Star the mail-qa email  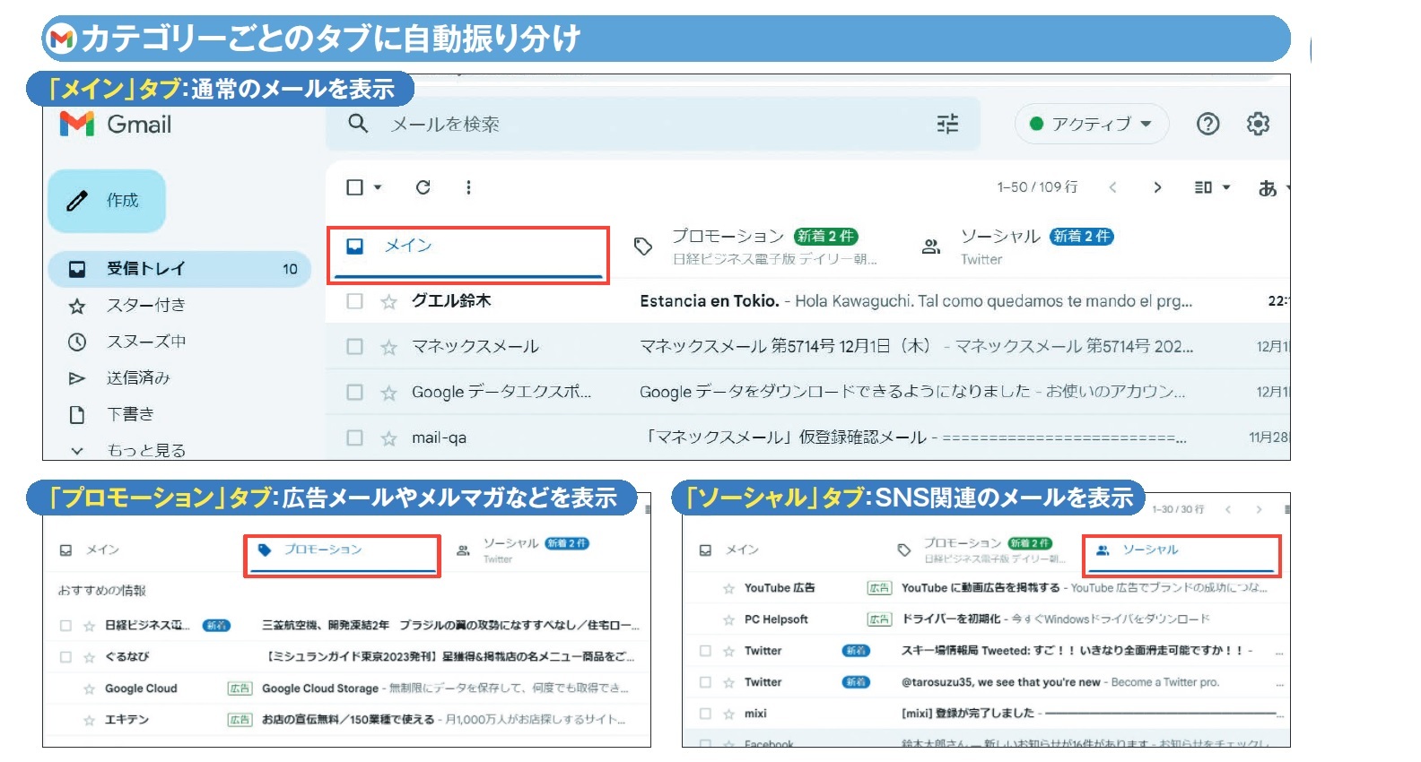(x=388, y=438)
